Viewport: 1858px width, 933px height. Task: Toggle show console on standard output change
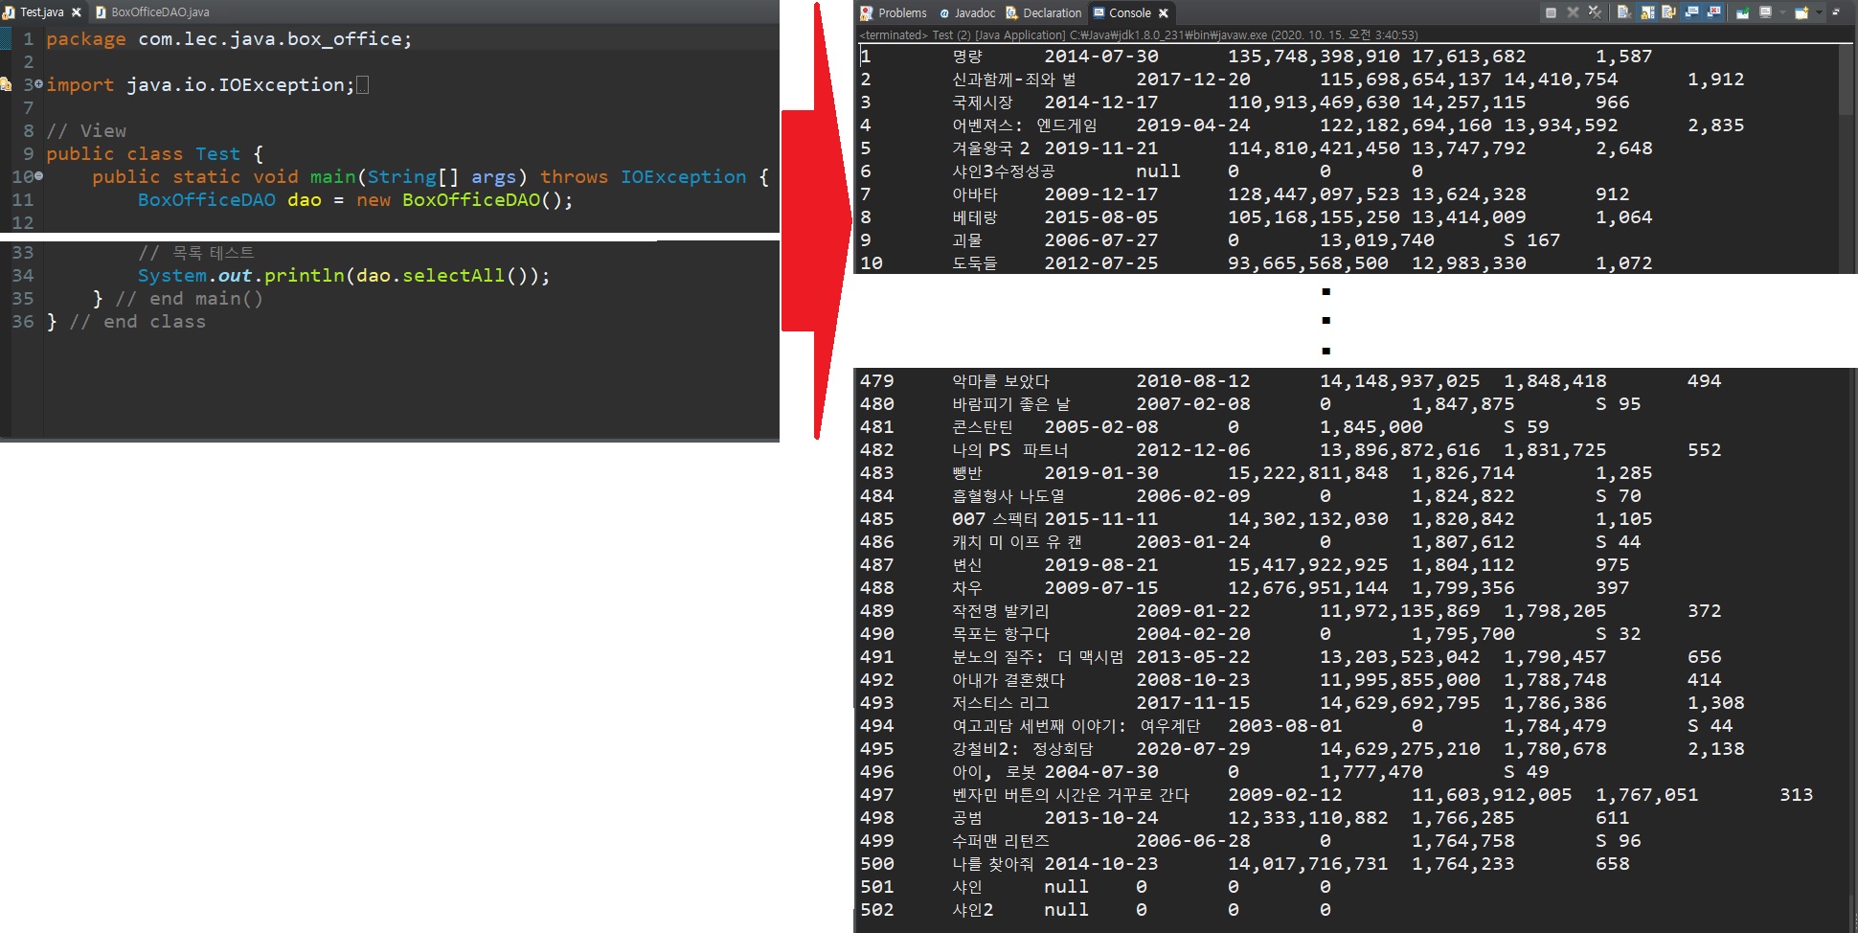[x=1691, y=12]
